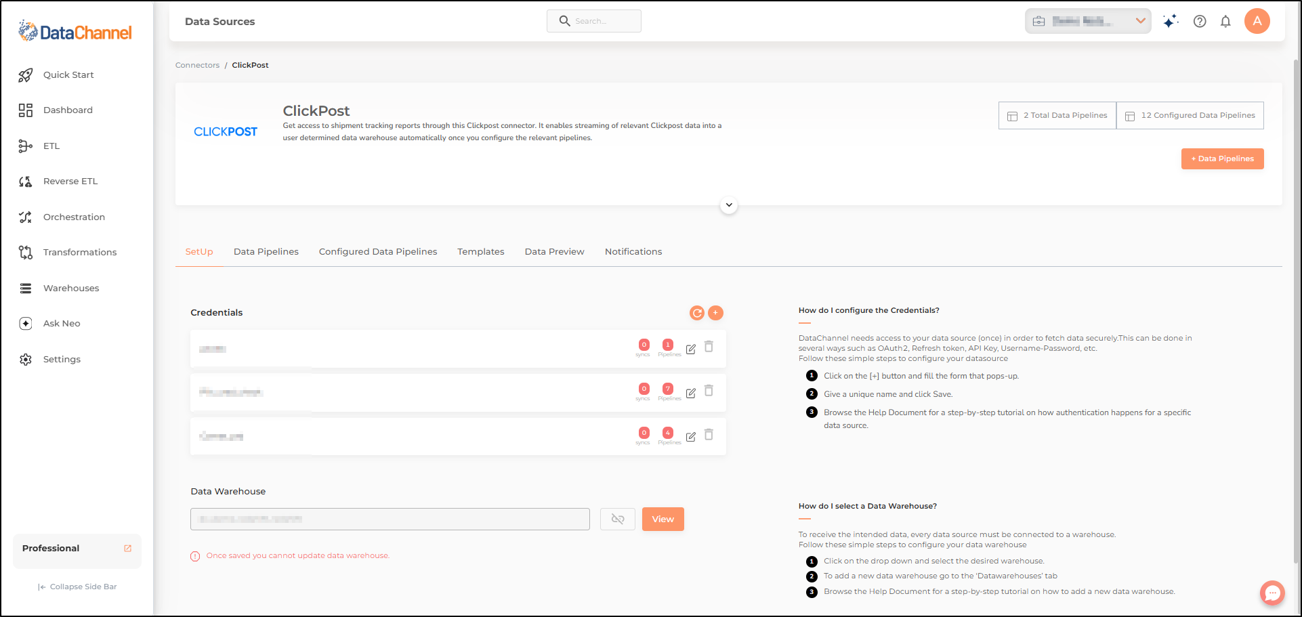Open Reverse ETL in sidebar
The width and height of the screenshot is (1302, 617).
point(70,182)
